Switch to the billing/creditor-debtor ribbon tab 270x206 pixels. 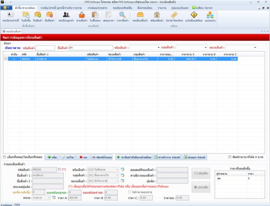[x=61, y=8]
